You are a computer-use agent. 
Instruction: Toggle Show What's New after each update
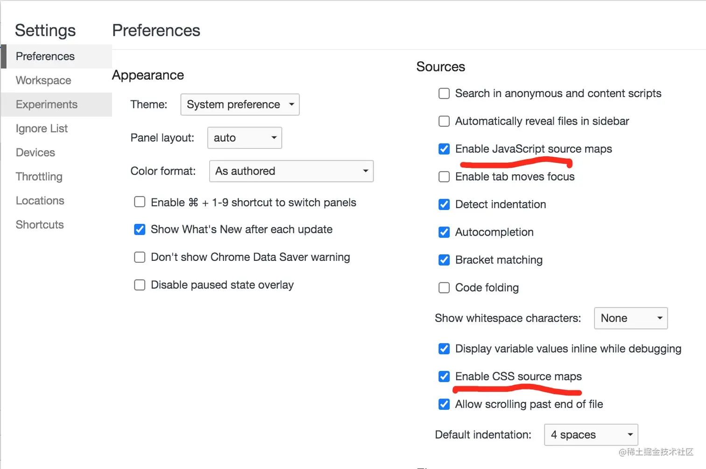(x=140, y=230)
